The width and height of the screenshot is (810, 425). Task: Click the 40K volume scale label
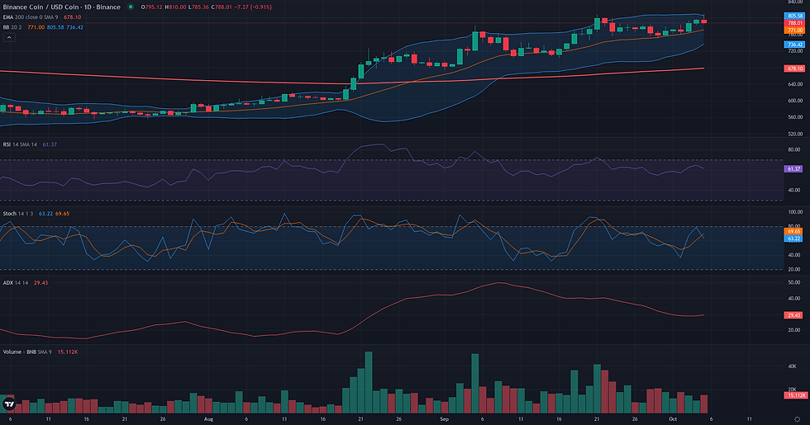coord(792,366)
